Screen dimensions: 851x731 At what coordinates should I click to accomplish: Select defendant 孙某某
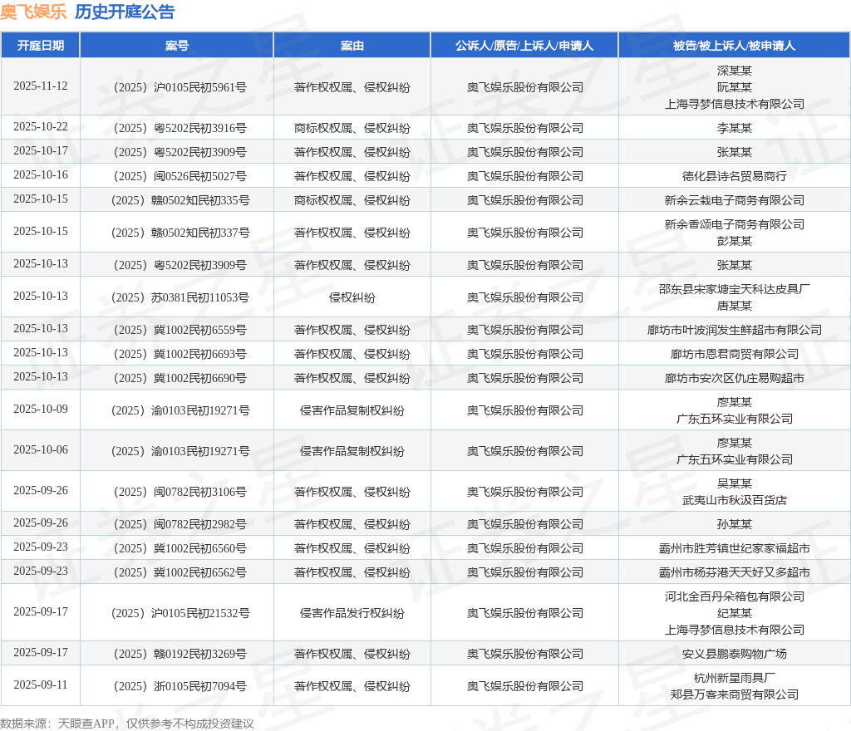(735, 524)
